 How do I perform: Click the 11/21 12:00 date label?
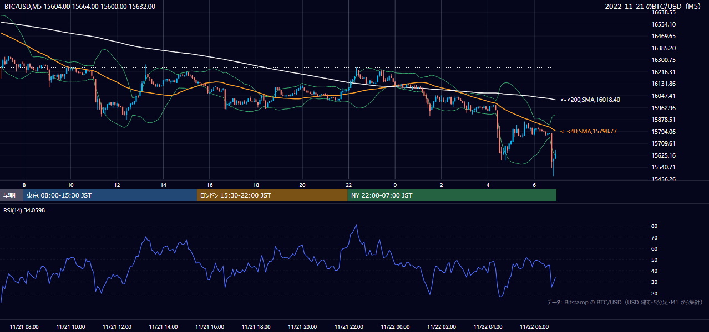click(x=117, y=327)
